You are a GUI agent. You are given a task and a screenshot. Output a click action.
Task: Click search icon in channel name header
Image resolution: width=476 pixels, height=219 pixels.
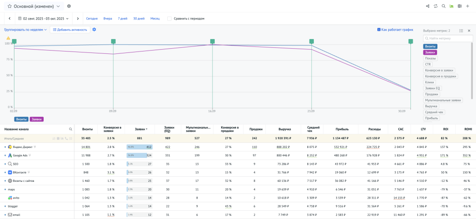tap(71, 129)
